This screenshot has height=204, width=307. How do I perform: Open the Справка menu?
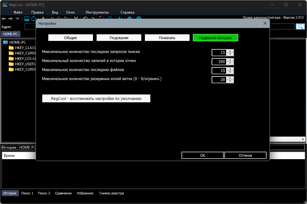[127, 12]
